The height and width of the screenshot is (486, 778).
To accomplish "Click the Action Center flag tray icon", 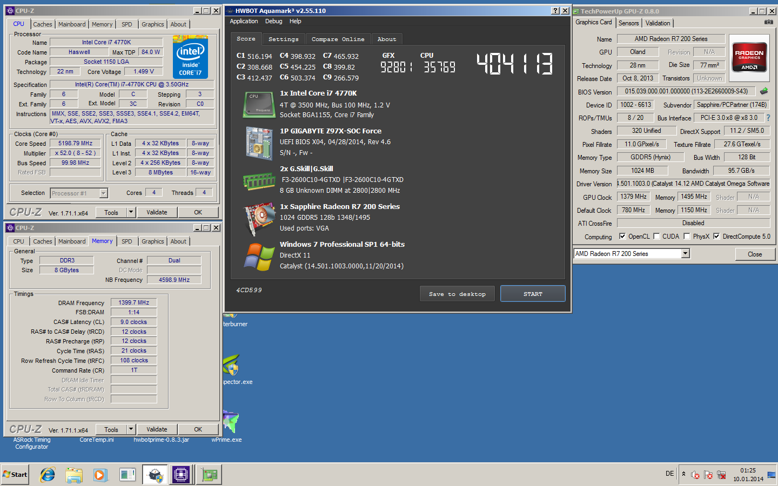I will [708, 475].
